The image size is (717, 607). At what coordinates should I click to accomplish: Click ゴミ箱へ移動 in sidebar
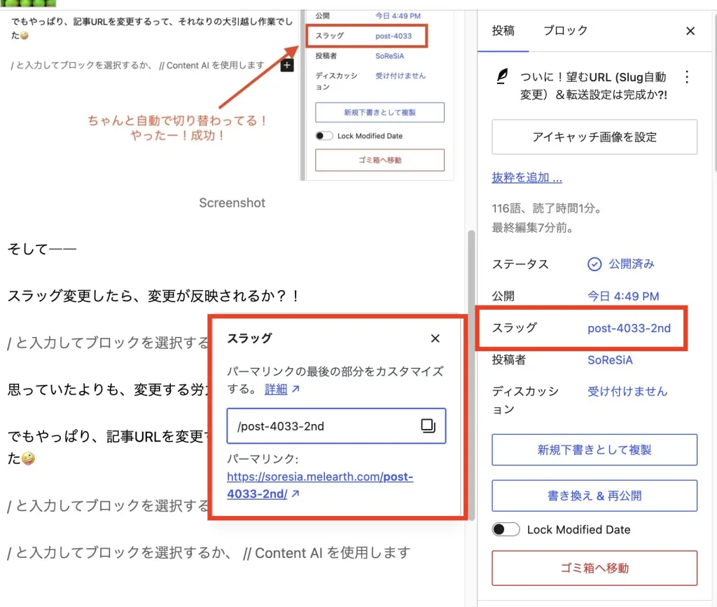(x=594, y=568)
